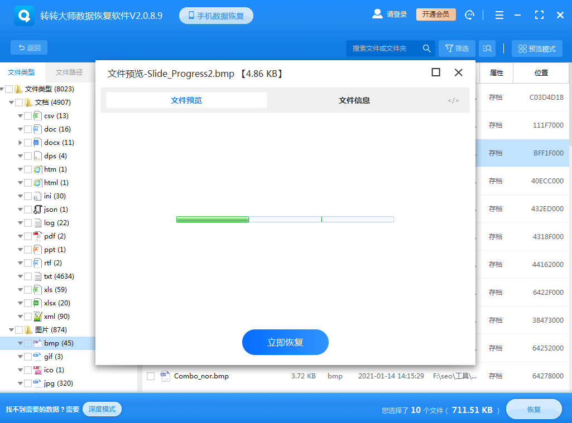Click the search-in-results icon beside 筛选
572x423 pixels.
(487, 48)
